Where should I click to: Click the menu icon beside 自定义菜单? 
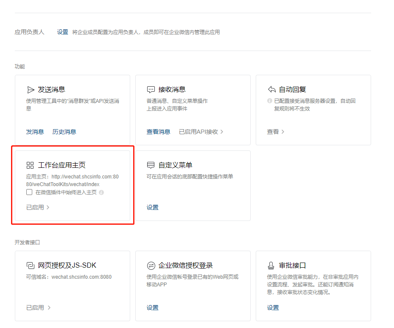click(151, 165)
